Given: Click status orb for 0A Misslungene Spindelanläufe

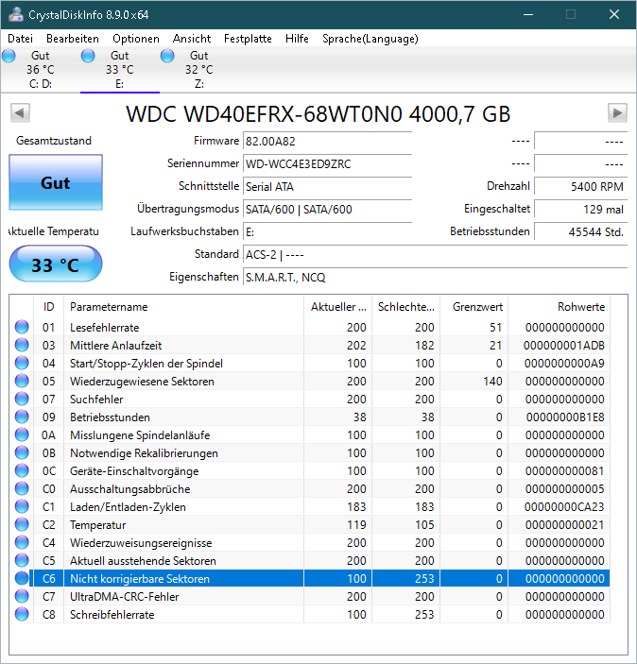Looking at the screenshot, I should [22, 434].
